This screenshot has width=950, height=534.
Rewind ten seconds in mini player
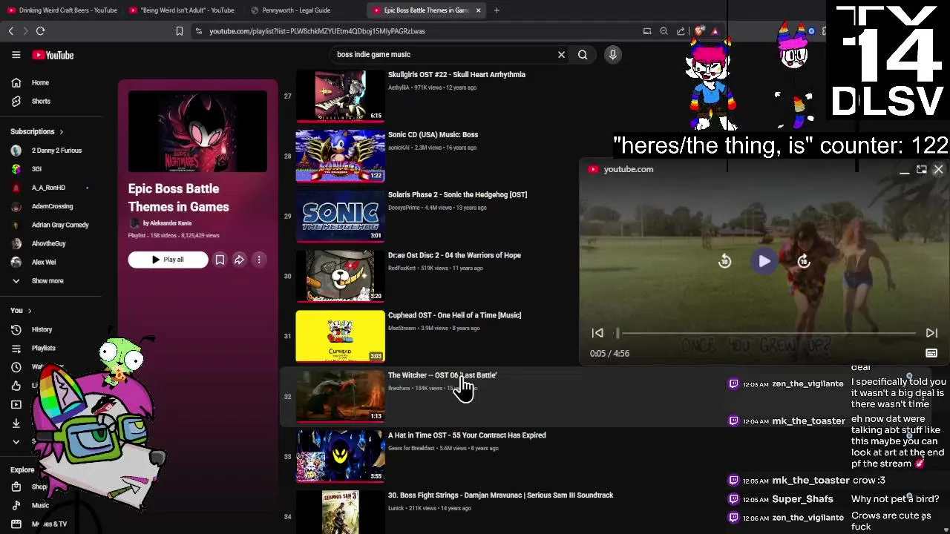click(725, 261)
